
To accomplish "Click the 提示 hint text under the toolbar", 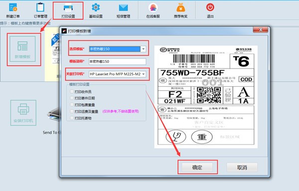I will [x=25, y=23].
